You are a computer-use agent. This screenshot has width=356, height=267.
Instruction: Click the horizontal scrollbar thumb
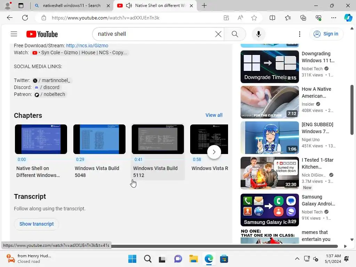click(x=224, y=246)
